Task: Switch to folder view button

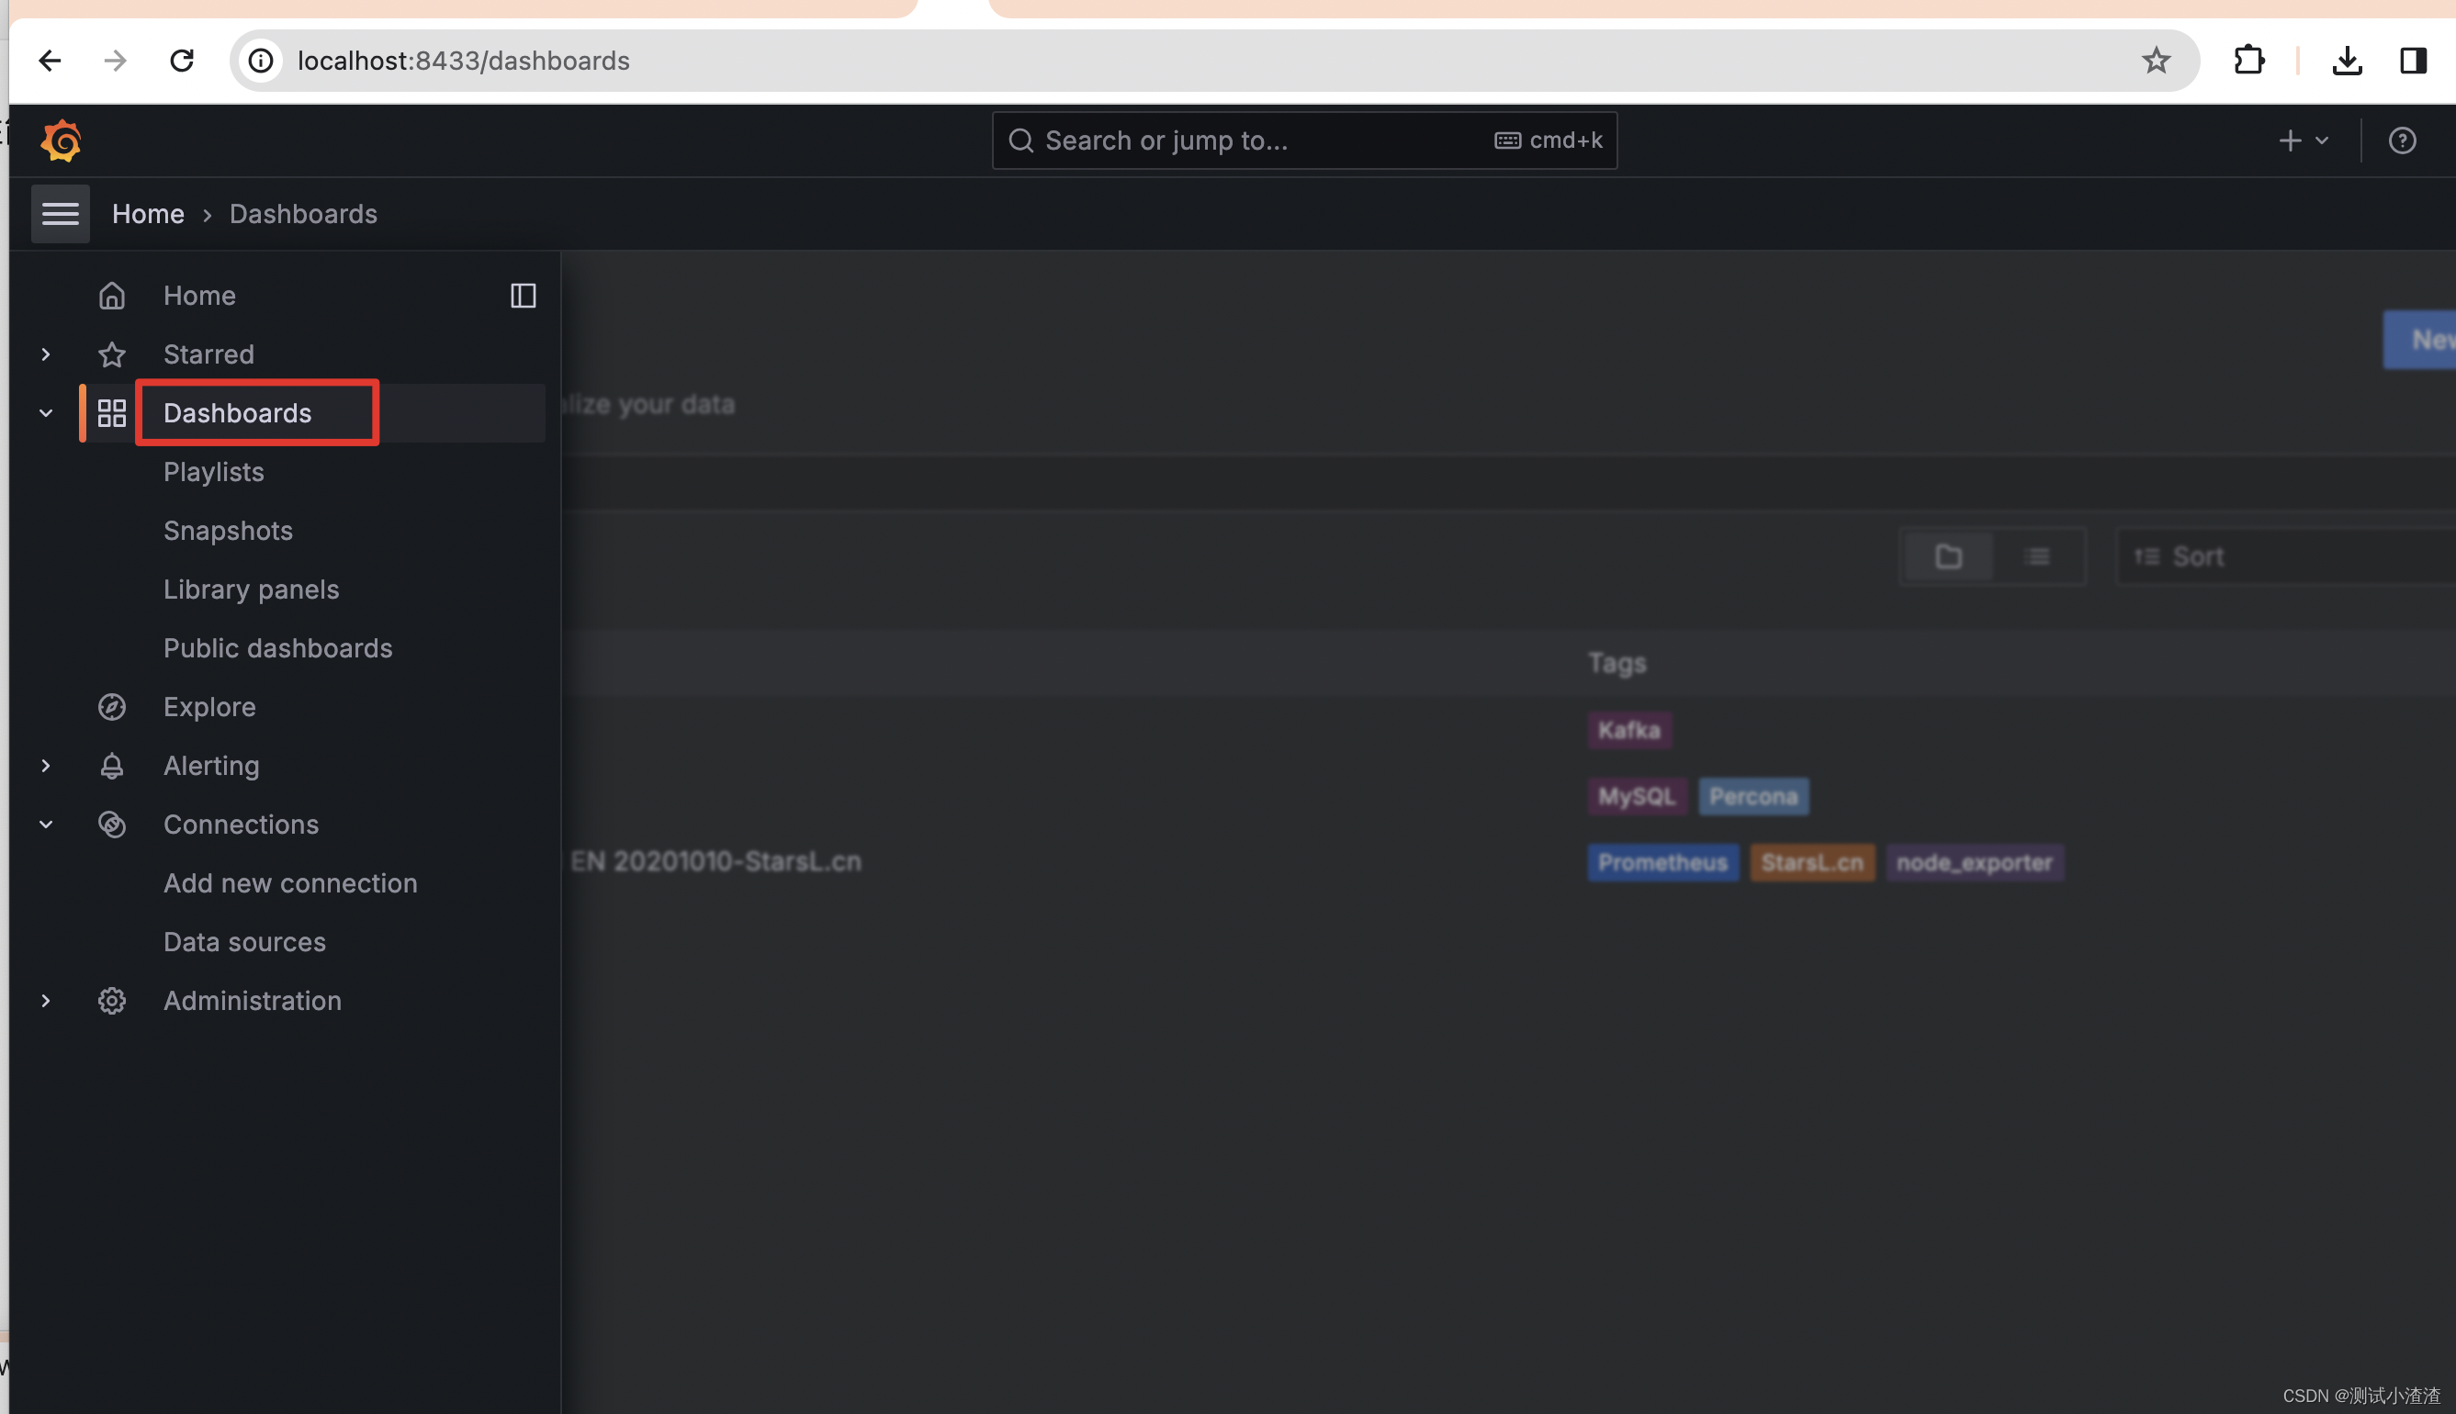Action: [1948, 556]
